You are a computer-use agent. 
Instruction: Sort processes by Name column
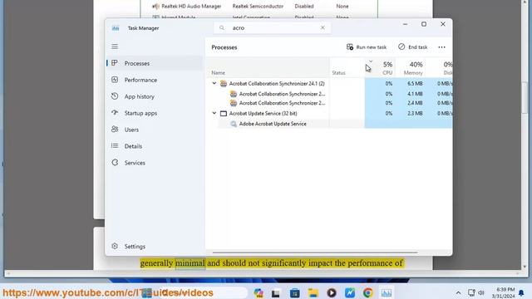pos(268,67)
